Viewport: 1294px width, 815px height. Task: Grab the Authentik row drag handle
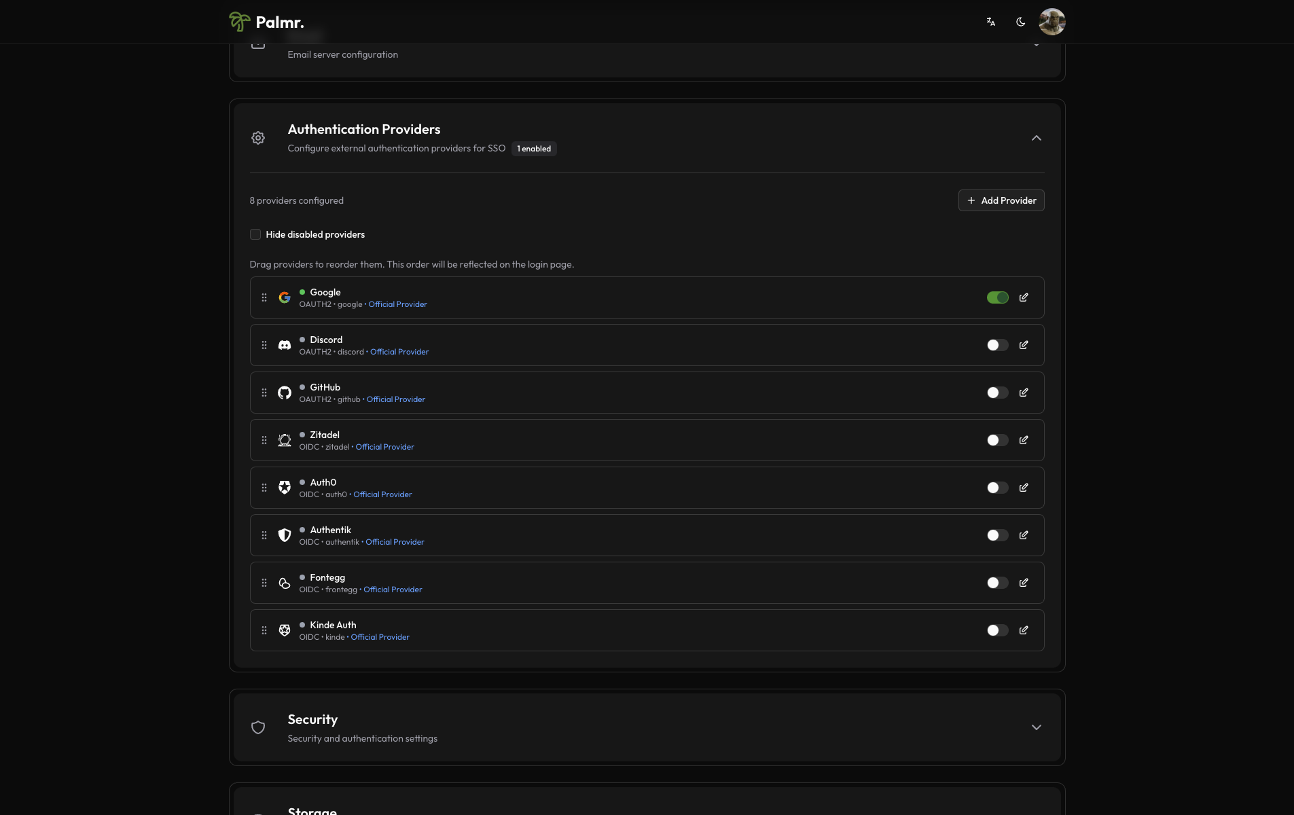click(264, 535)
